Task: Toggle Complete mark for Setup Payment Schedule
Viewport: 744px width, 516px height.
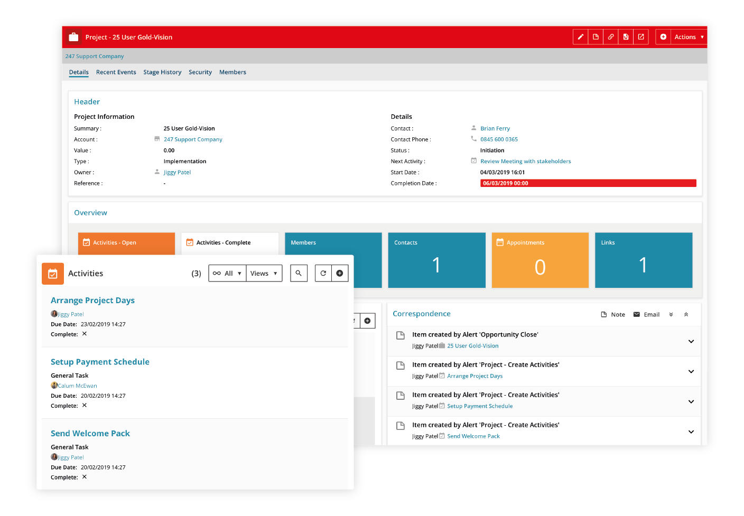Action: tap(85, 406)
